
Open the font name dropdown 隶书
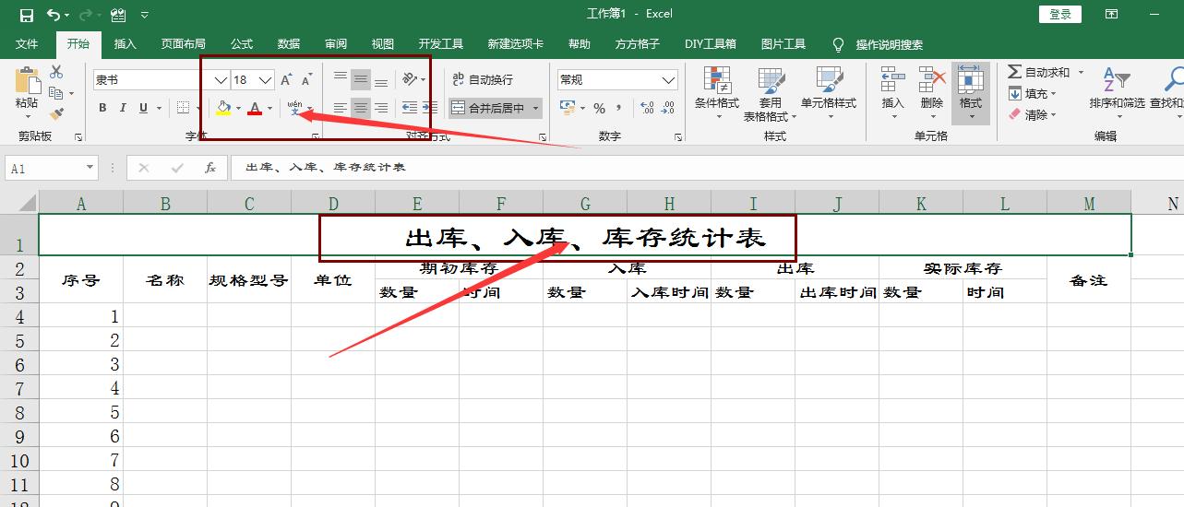click(x=221, y=80)
